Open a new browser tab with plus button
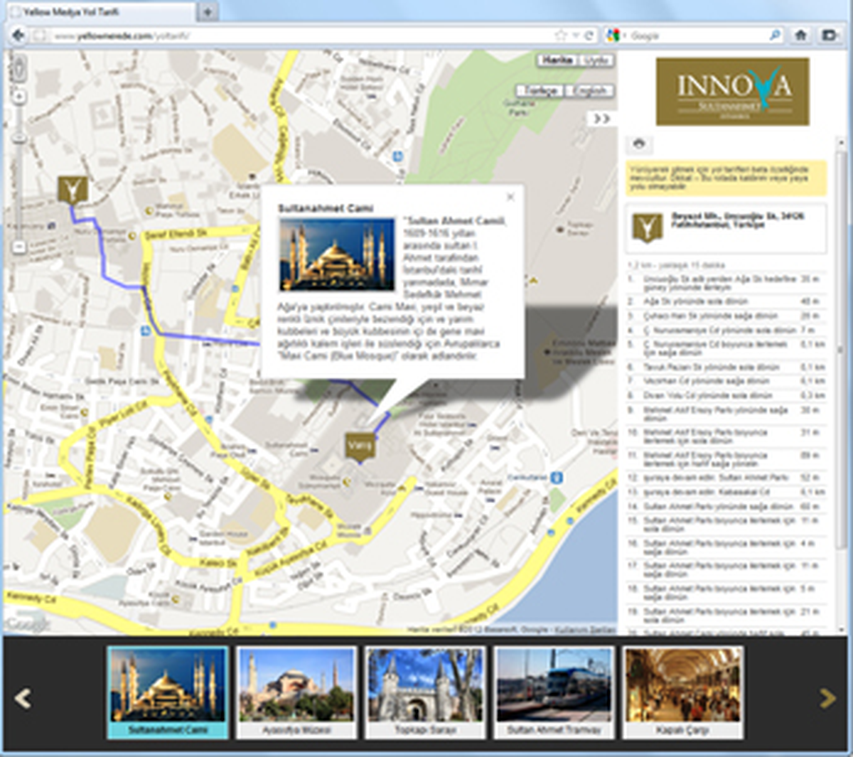The image size is (853, 757). pyautogui.click(x=207, y=11)
